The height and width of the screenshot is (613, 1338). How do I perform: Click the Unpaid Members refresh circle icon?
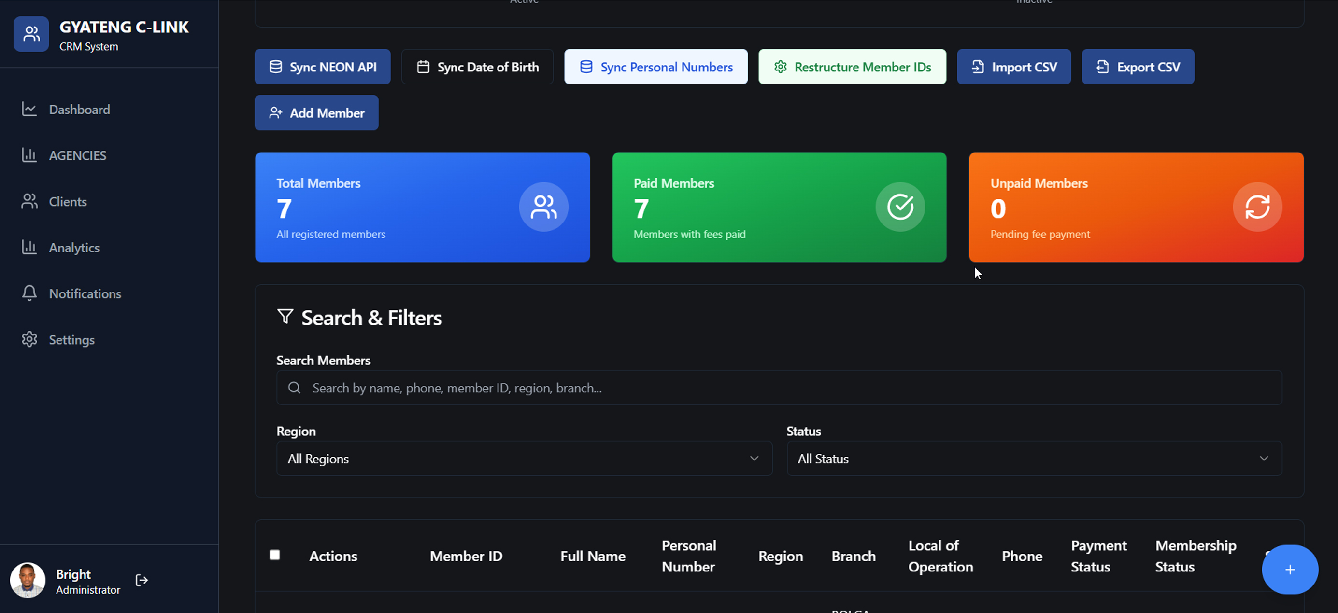click(1257, 207)
